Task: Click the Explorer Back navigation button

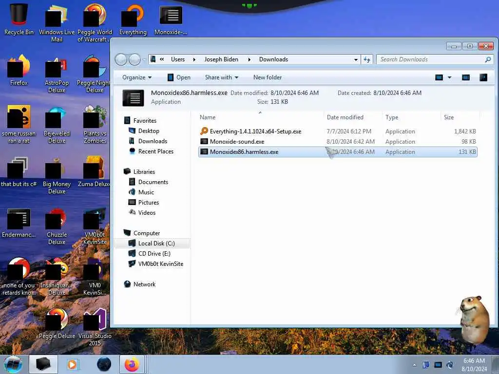Action: coord(121,59)
